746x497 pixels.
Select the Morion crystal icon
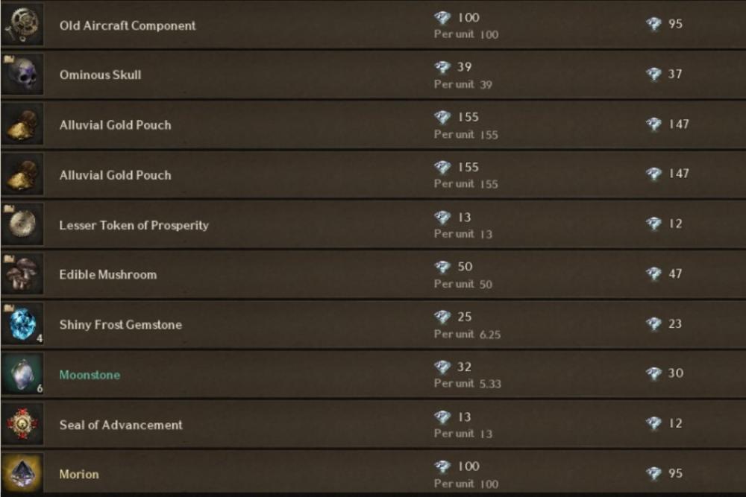coord(22,473)
